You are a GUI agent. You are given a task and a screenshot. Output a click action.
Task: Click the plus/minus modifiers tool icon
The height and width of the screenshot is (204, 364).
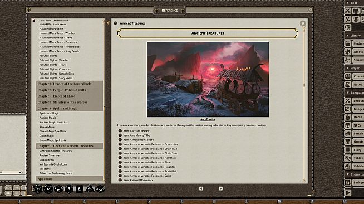point(348,19)
